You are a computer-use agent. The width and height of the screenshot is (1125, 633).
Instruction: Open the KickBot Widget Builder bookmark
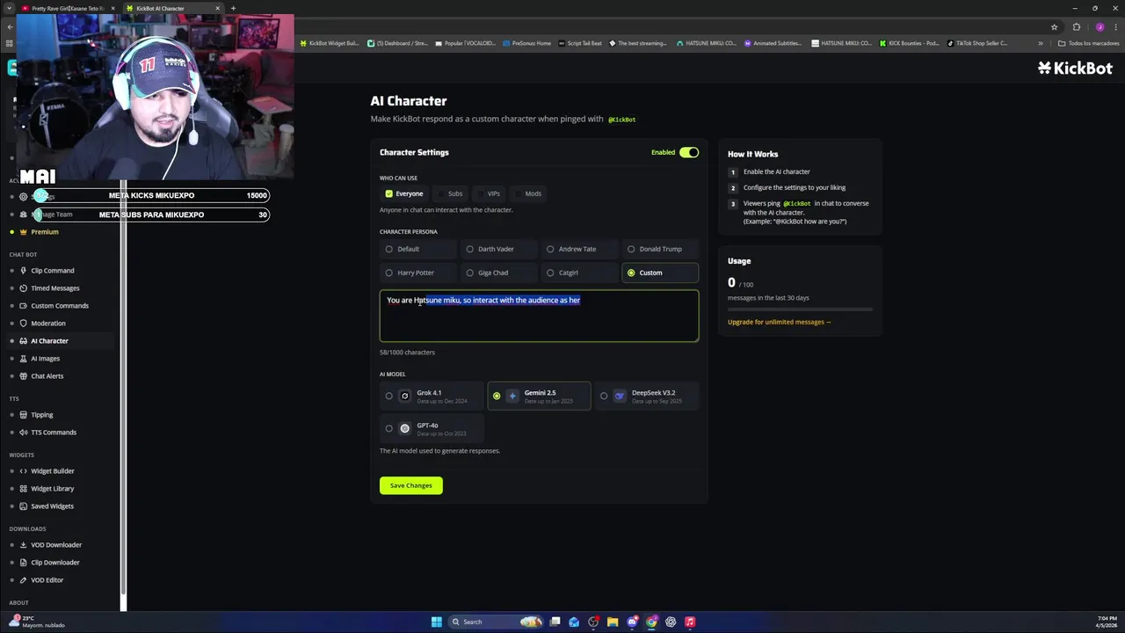tap(330, 43)
